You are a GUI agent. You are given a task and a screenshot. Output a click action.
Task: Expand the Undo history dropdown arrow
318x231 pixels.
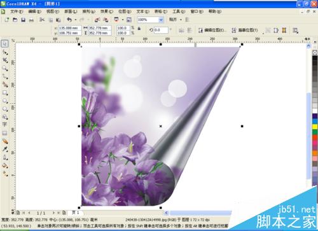pyautogui.click(x=76, y=20)
